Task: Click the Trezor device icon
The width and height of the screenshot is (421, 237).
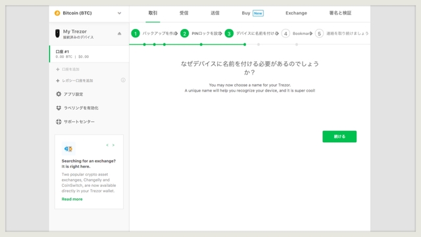Action: [57, 34]
